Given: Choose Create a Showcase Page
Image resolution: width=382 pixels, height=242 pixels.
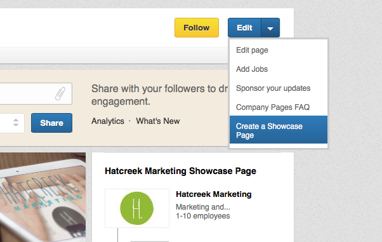Looking at the screenshot, I should (x=279, y=130).
